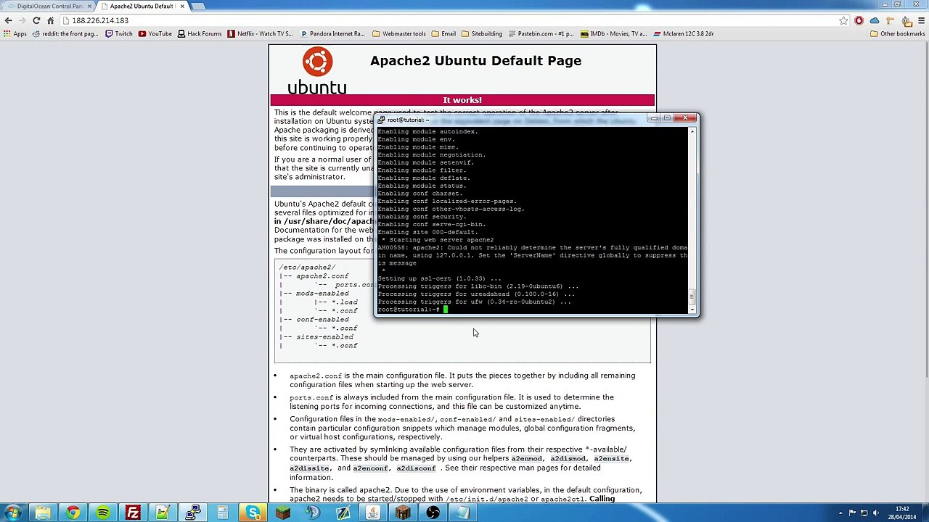Open the Netflix bookmark
This screenshot has width=929, height=522.
(260, 33)
